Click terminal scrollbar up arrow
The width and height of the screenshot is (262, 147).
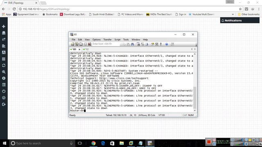pyautogui.click(x=195, y=54)
